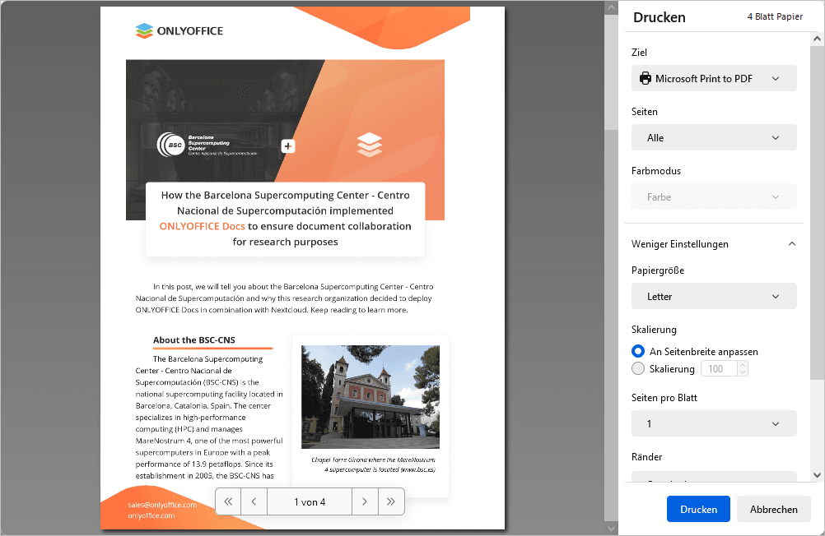Viewport: 825px width, 536px height.
Task: Click 'ONLYOFFICE Docs' orange text in title
Action: pos(202,226)
